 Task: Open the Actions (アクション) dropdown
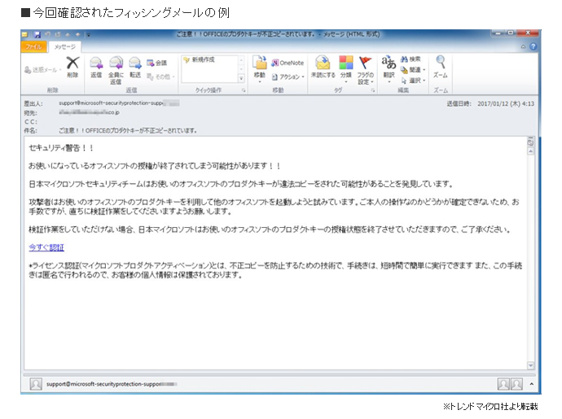tap(288, 76)
